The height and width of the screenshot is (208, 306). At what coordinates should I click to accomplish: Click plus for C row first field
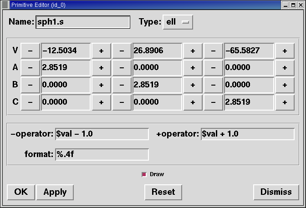(x=101, y=102)
